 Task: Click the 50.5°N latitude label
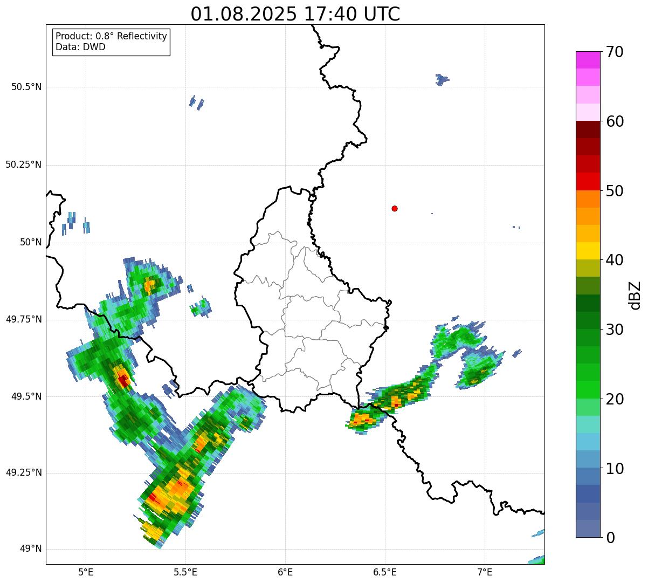coord(26,87)
